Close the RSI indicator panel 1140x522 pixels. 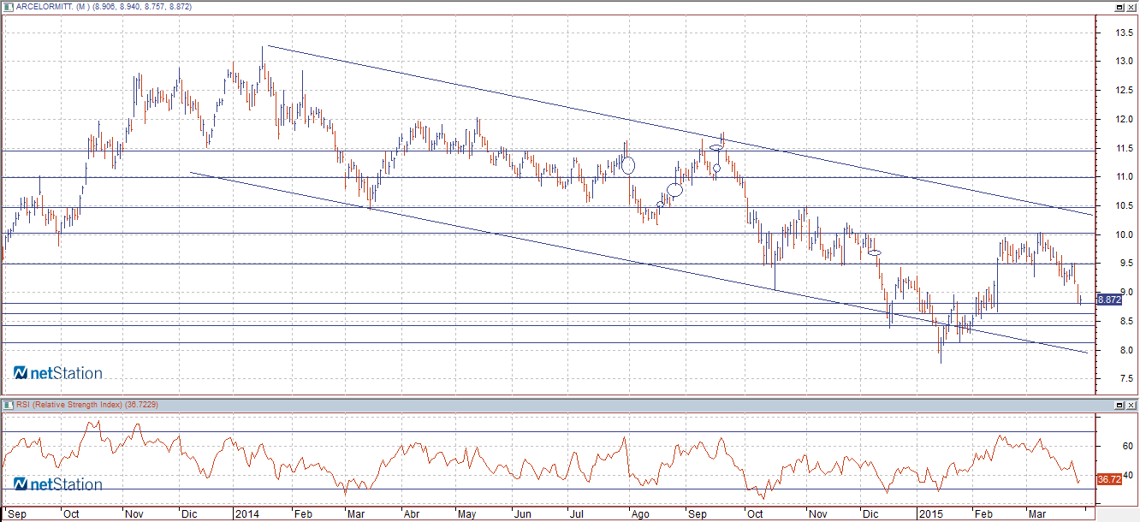(x=1131, y=405)
